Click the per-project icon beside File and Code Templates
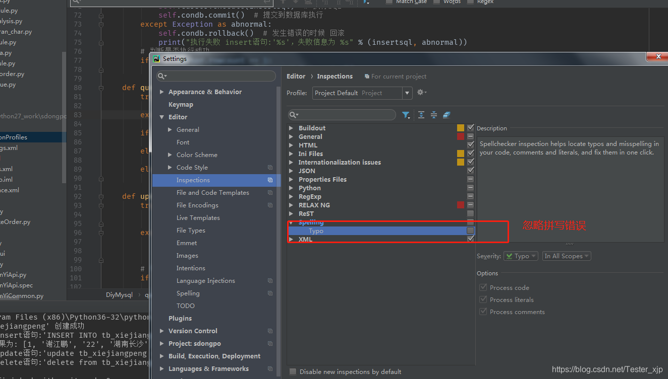The width and height of the screenshot is (668, 379). pos(270,193)
